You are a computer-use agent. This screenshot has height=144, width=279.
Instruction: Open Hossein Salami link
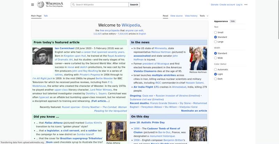coord(195,83)
